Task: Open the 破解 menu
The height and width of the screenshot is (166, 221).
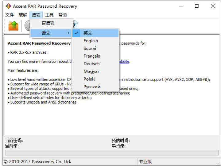Action: [x=23, y=15]
